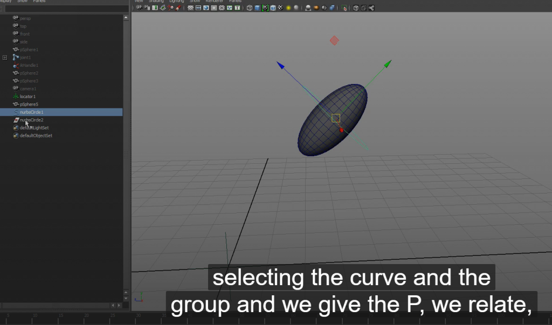Toggle Wireframe on Shaded icon

tap(273, 8)
